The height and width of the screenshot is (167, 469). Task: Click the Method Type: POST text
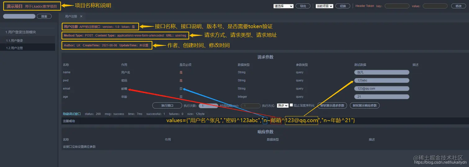(78, 36)
